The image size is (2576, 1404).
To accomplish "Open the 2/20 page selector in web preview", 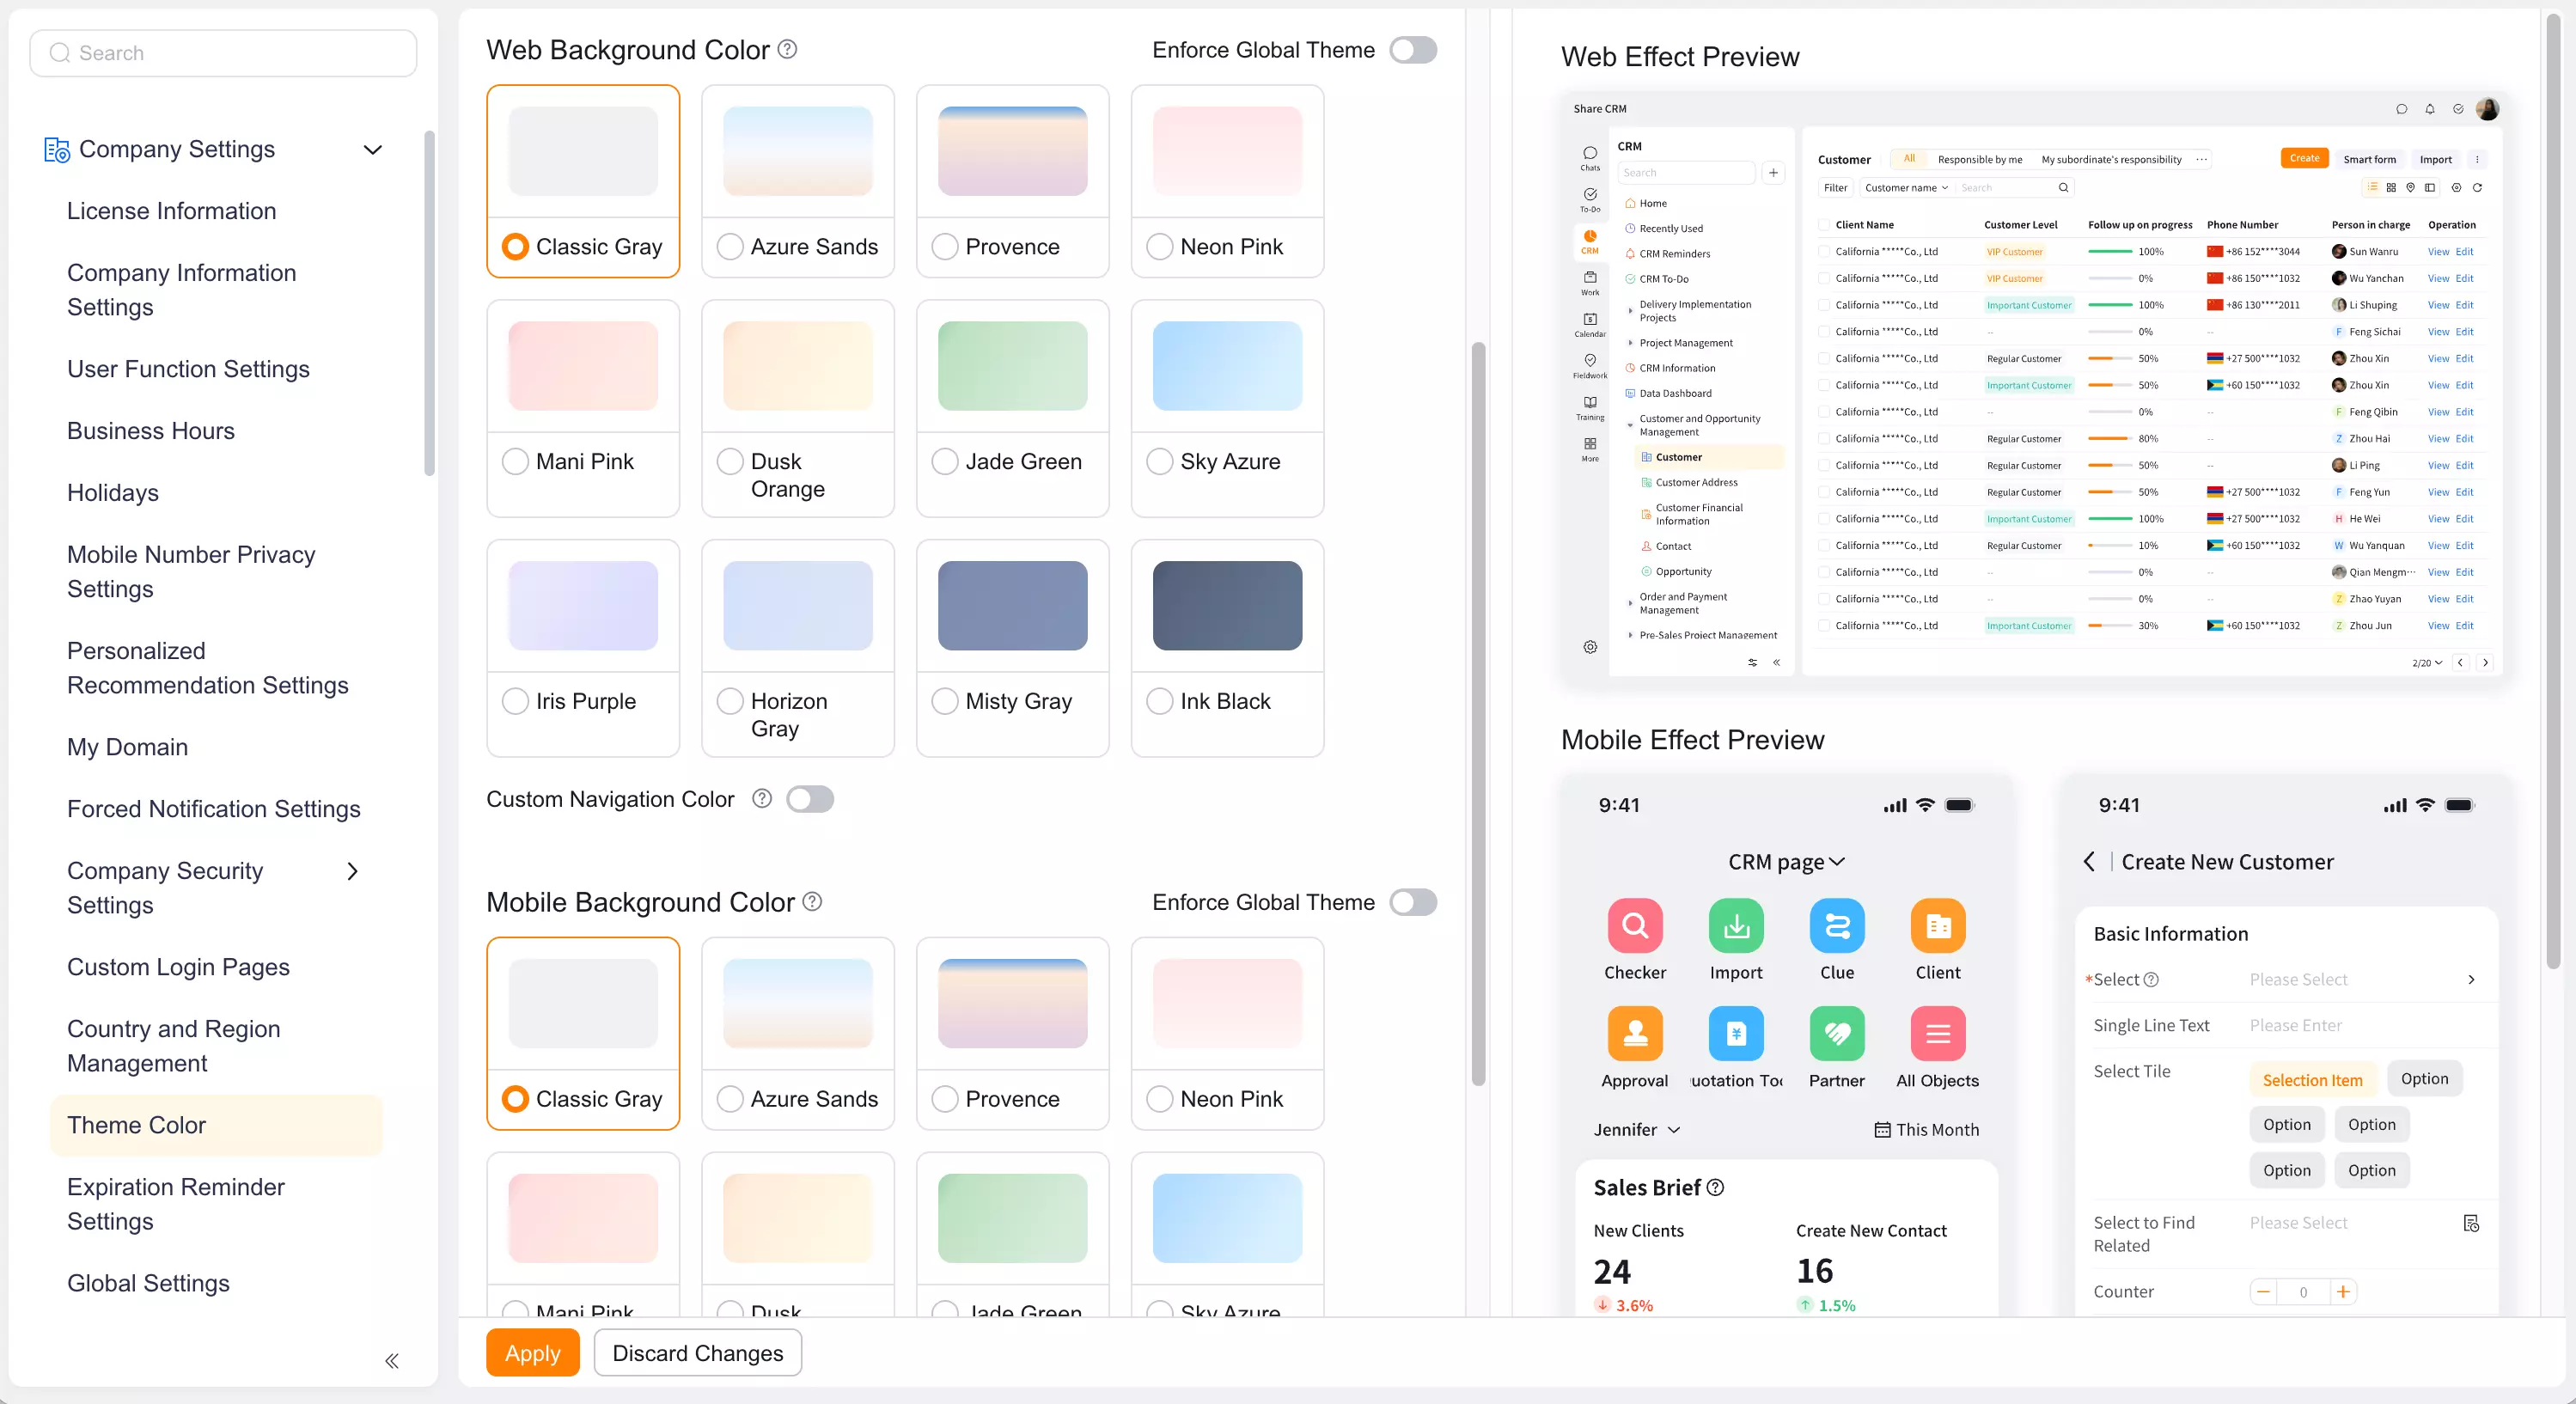I will 2426,663.
